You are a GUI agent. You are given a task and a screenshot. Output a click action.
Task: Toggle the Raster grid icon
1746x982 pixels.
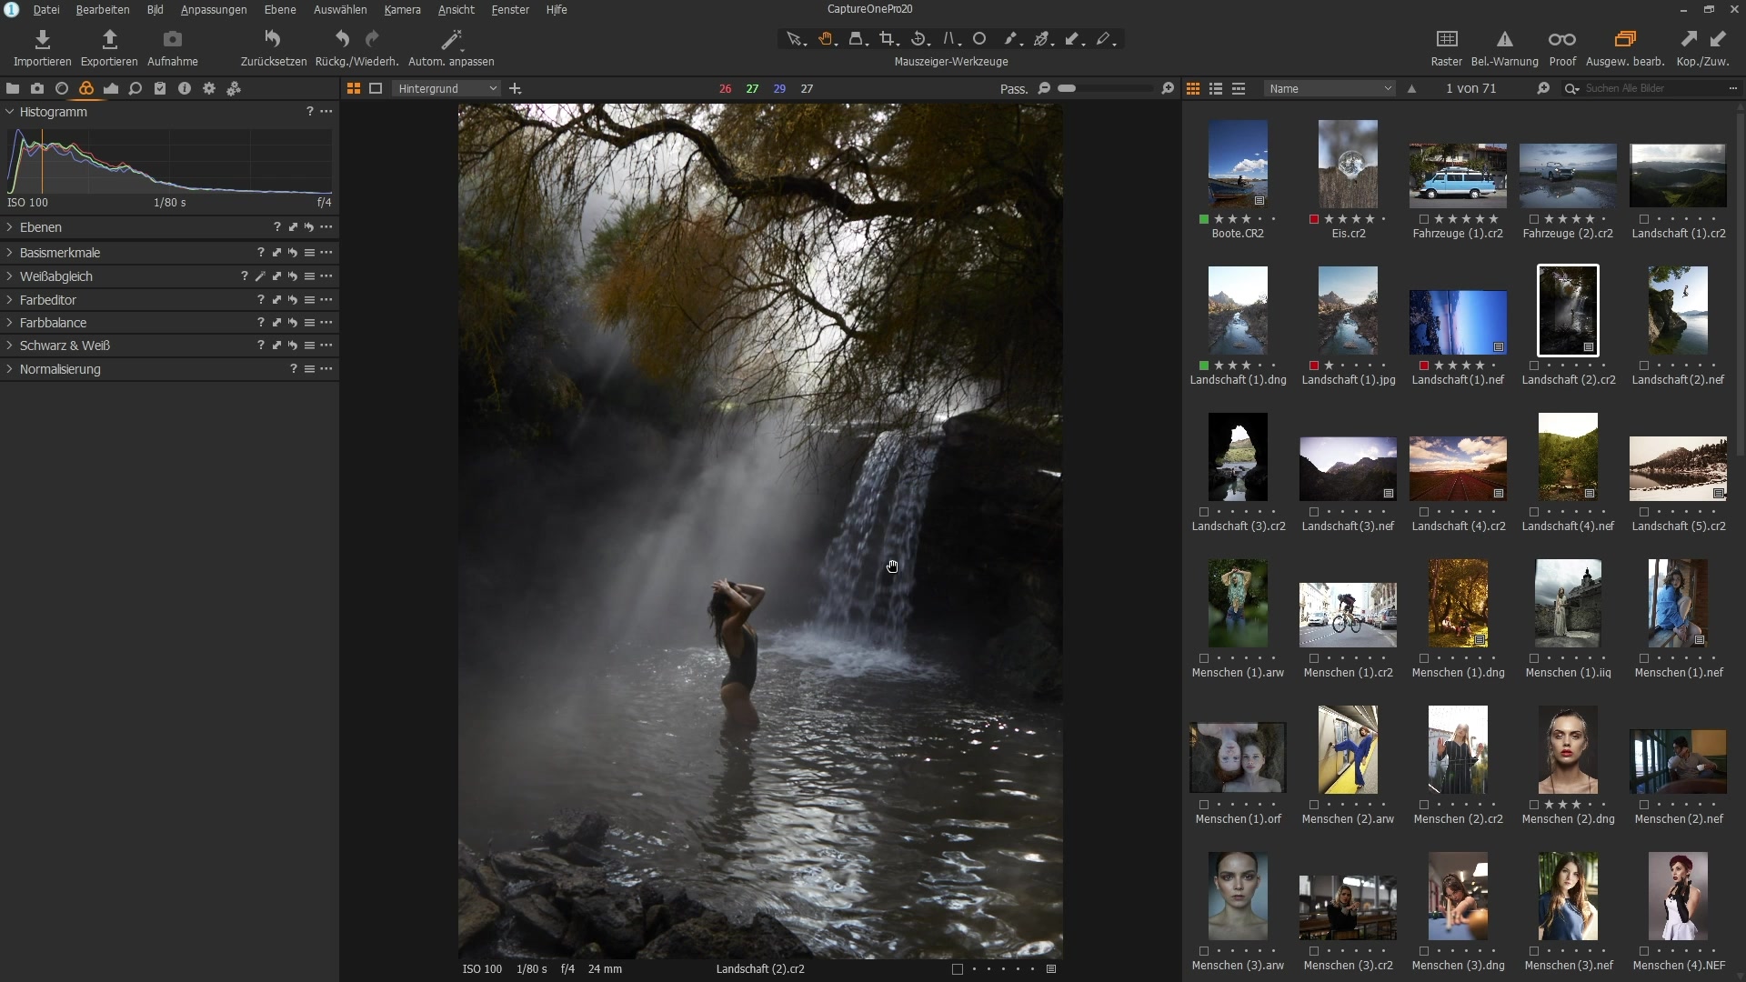click(1446, 39)
